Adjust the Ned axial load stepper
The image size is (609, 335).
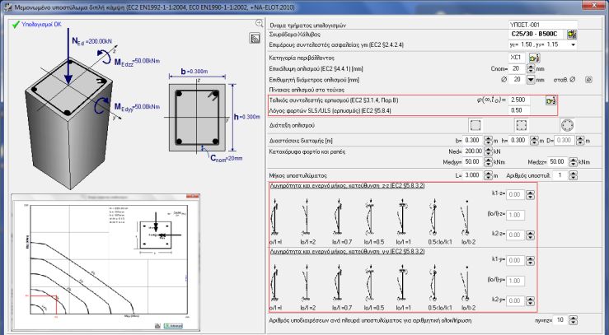tap(488, 151)
